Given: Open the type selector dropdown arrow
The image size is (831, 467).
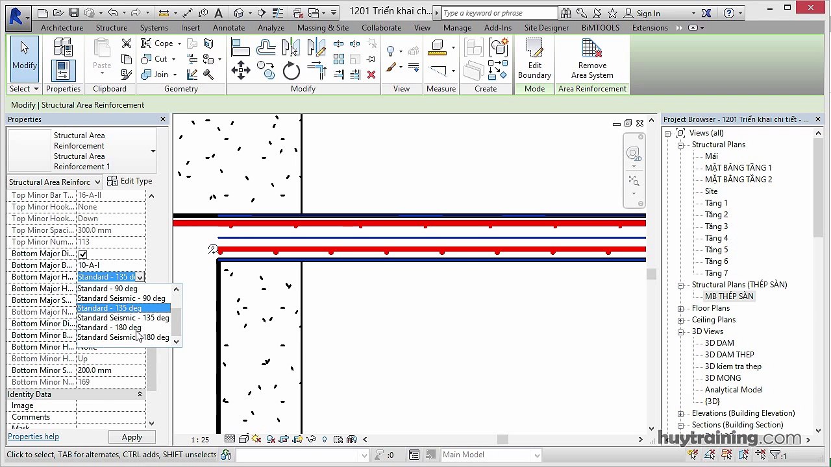Looking at the screenshot, I should [153, 151].
